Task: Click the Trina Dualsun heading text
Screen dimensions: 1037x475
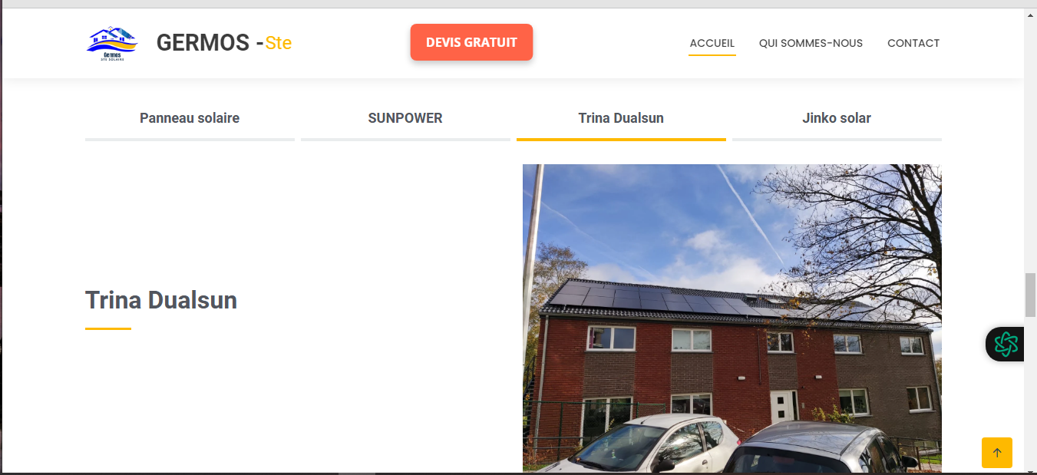Action: tap(161, 300)
